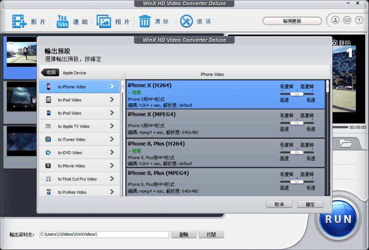Select to iPad Video label
Viewport: 369px width, 250px height.
tap(70, 100)
